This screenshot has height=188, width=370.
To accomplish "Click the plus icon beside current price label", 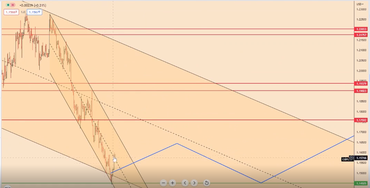I will click(x=351, y=158).
